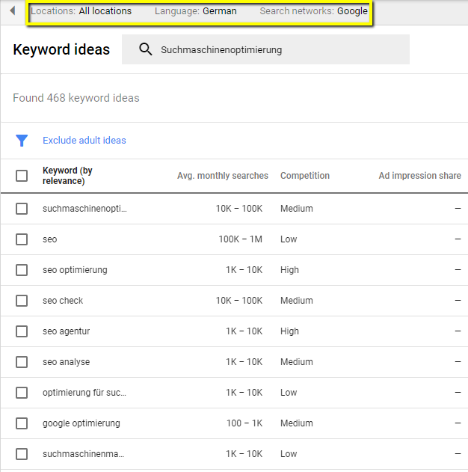This screenshot has height=472, width=468.
Task: Enable the checkbox for 'seo analyse'
Action: (22, 362)
